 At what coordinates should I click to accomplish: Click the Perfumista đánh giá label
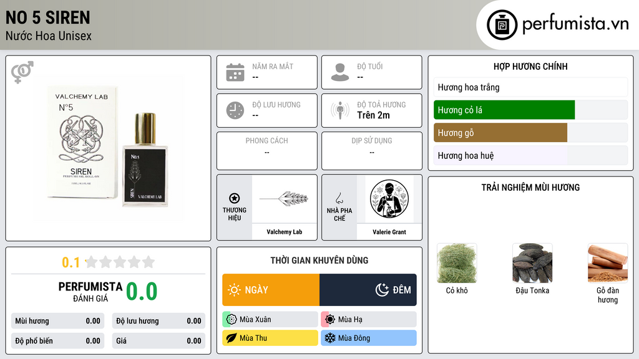[90, 292]
